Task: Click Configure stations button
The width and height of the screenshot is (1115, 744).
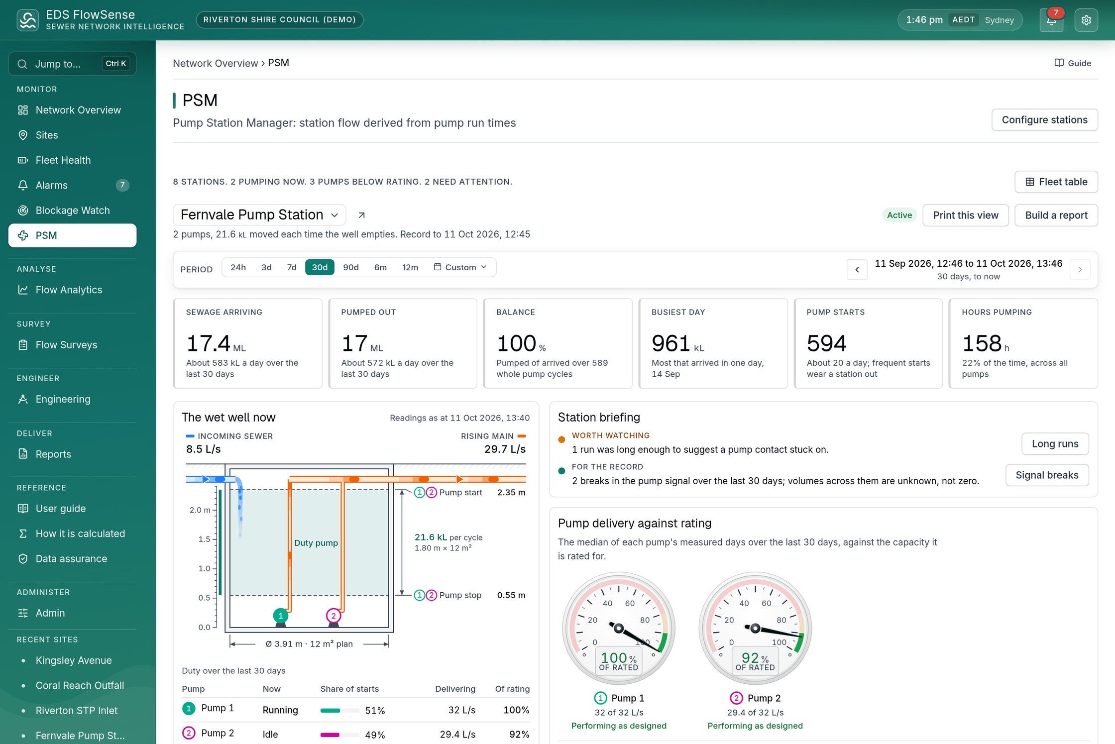Action: (x=1044, y=120)
